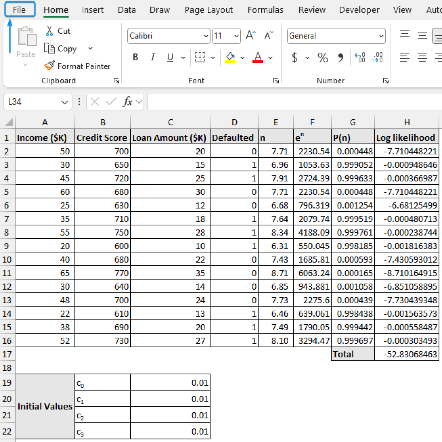Toggle bold formatting

pos(135,57)
